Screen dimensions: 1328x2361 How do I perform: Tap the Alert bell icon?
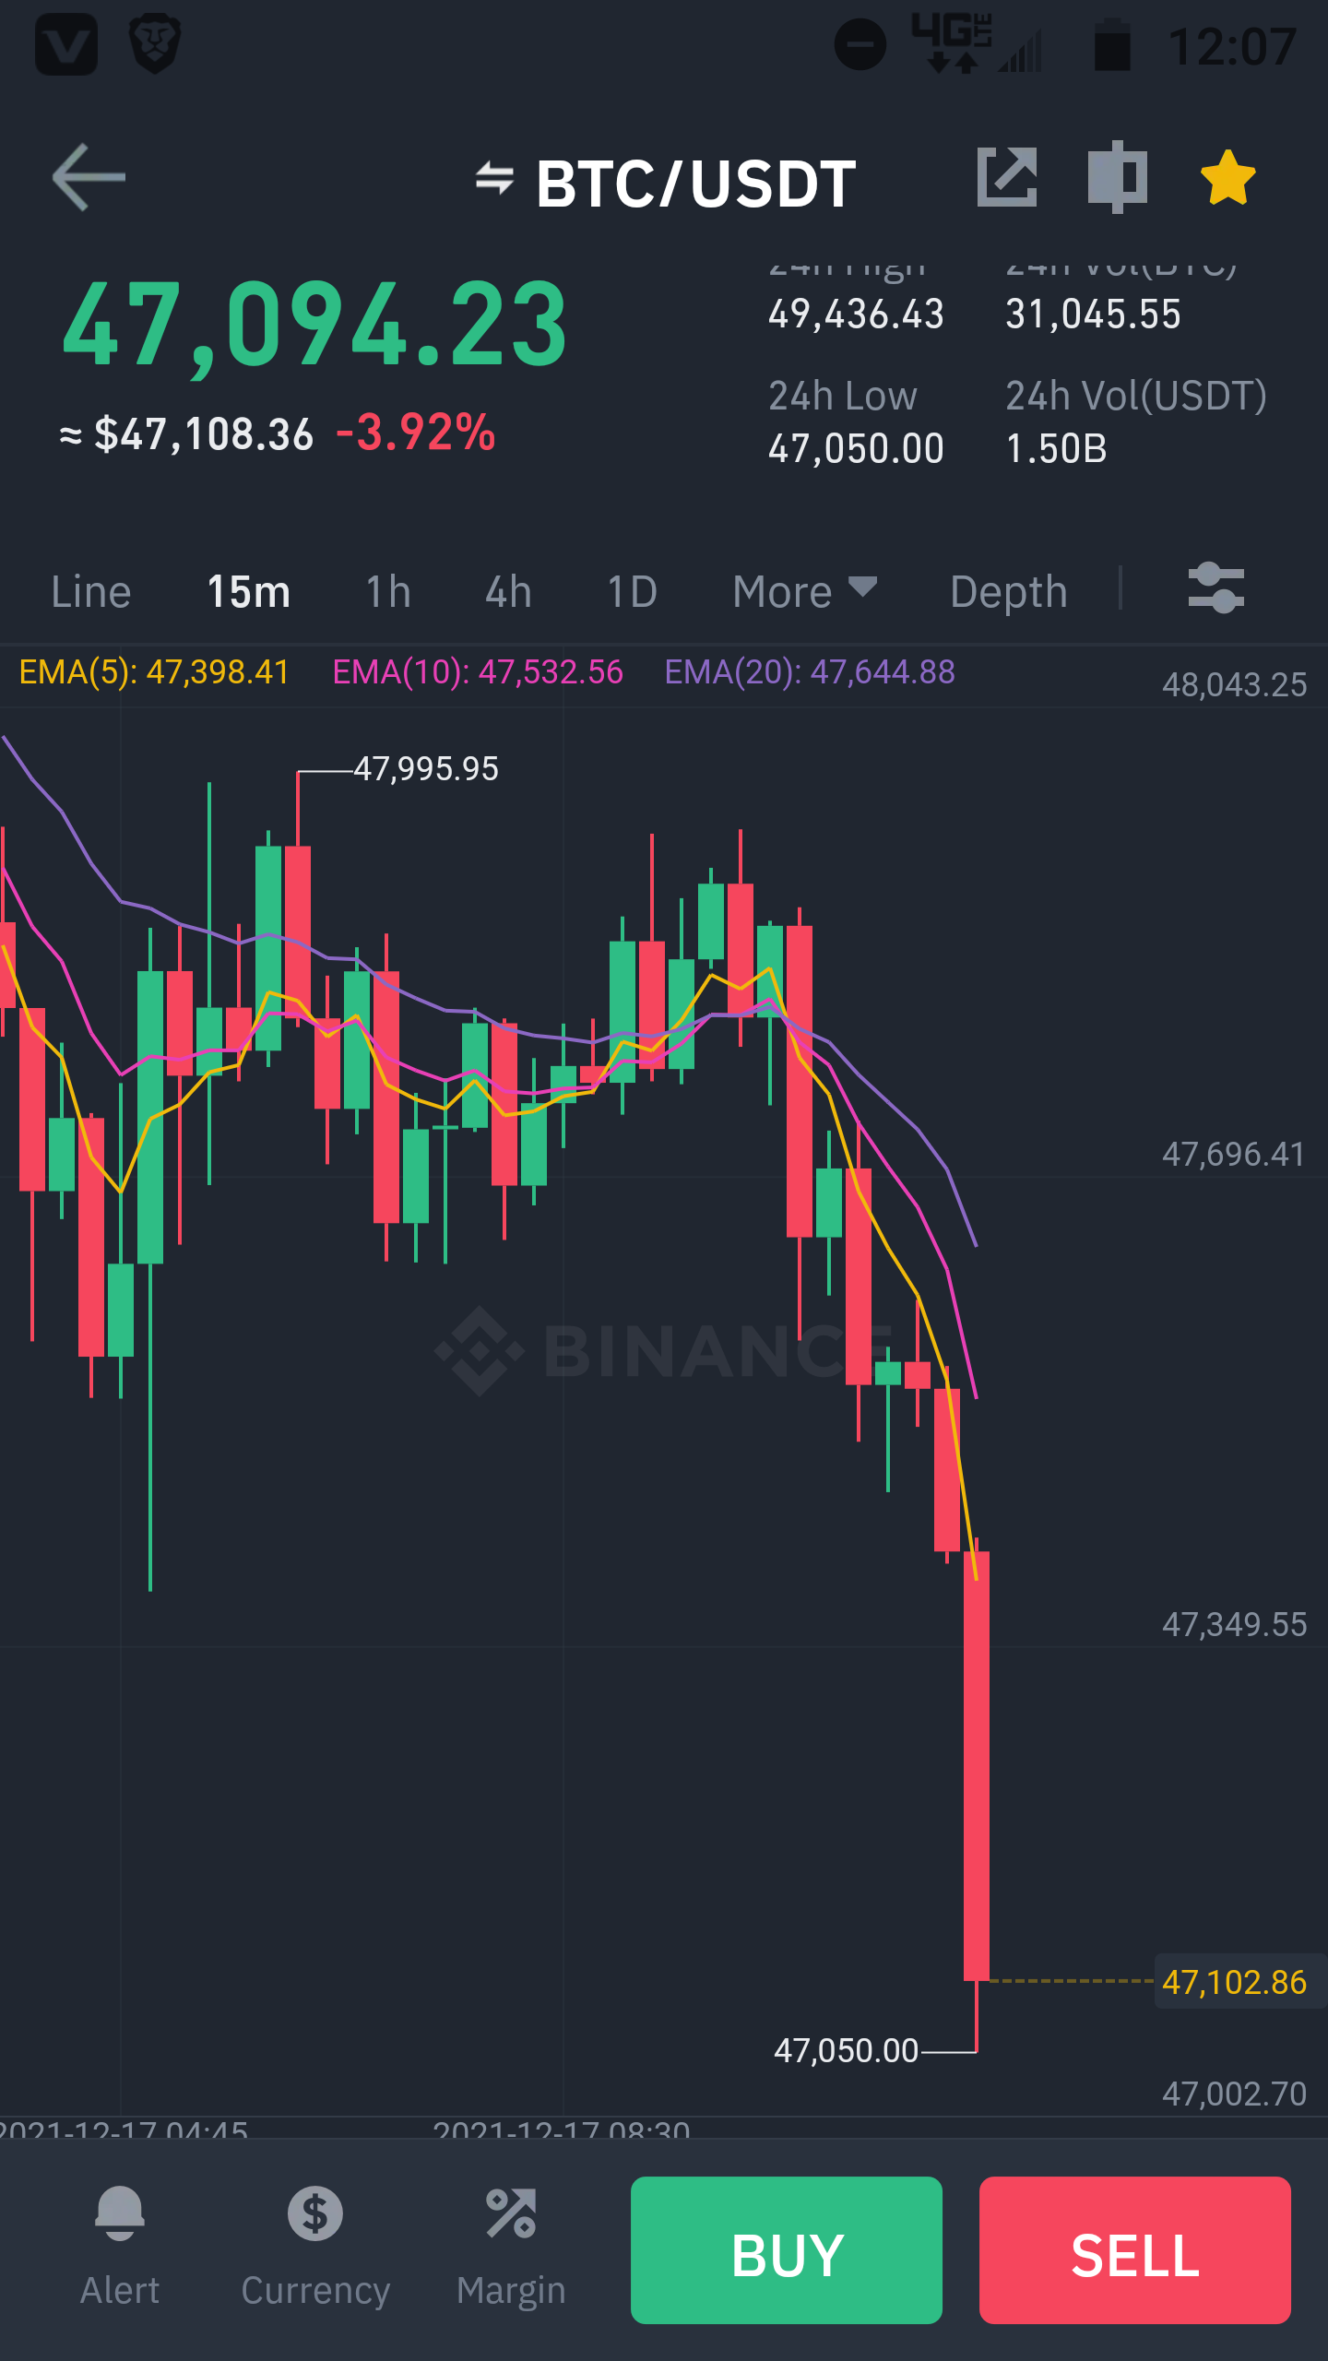coord(120,2213)
